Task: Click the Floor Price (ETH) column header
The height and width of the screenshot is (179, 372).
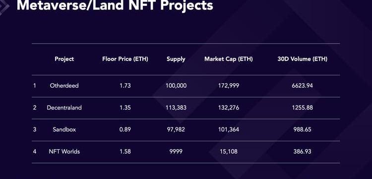Action: [125, 59]
